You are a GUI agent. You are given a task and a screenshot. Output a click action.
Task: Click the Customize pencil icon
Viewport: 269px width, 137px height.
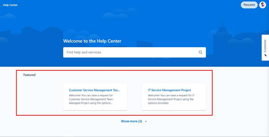[x=265, y=55]
